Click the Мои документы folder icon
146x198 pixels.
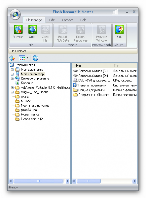pyautogui.click(x=17, y=70)
